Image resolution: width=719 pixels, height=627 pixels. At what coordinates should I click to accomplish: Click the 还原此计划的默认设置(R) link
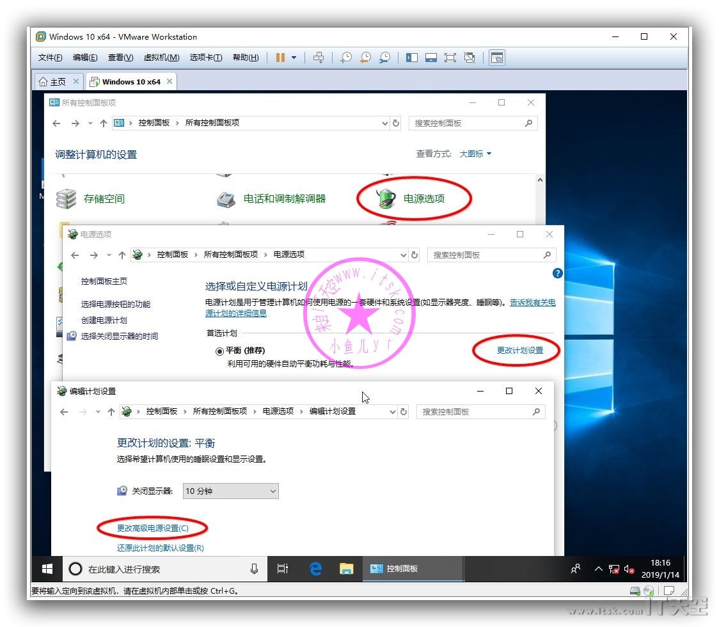(161, 548)
